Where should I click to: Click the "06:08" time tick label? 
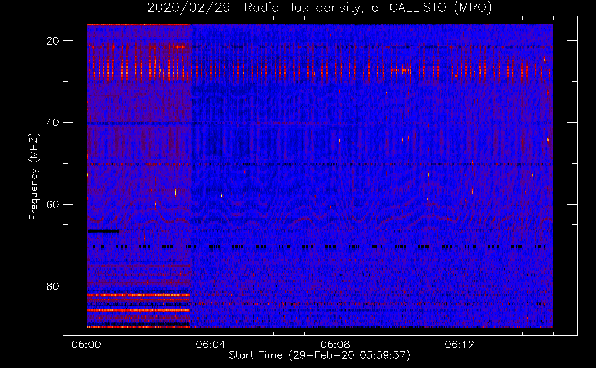coord(335,345)
